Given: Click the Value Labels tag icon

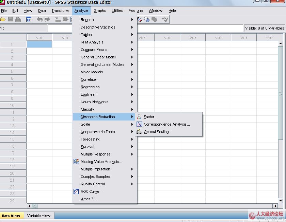Looking at the screenshot, I should [x=140, y=19].
